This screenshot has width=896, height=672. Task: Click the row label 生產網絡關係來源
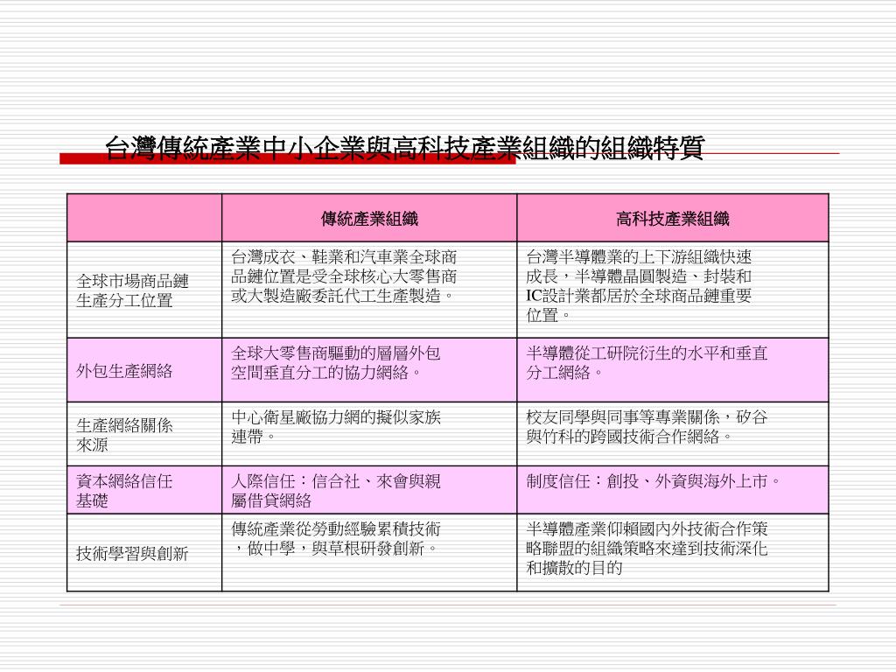[x=144, y=434]
